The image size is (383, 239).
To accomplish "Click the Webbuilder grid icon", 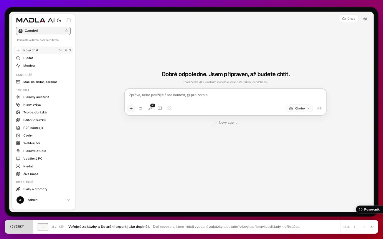I will tap(18, 143).
